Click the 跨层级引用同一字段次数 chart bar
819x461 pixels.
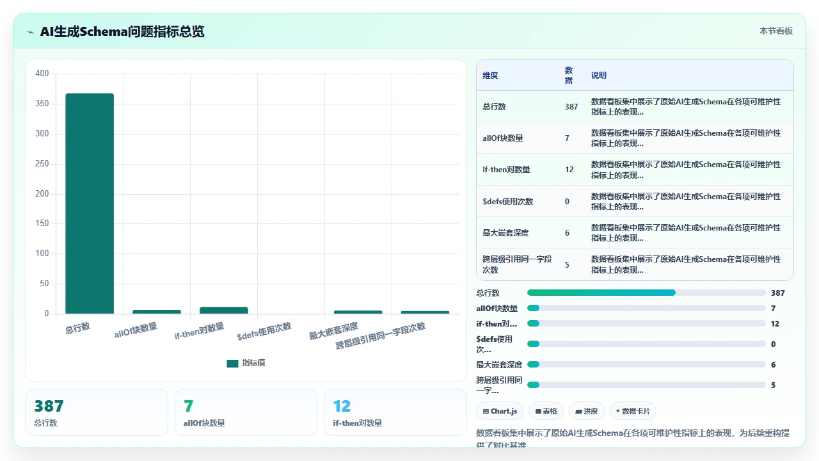click(x=425, y=312)
